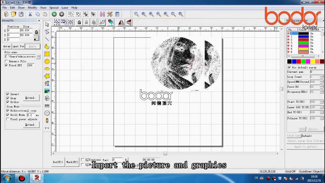This screenshot has width=325, height=183.
Task: Open the Laser menu
Action: click(x=65, y=8)
